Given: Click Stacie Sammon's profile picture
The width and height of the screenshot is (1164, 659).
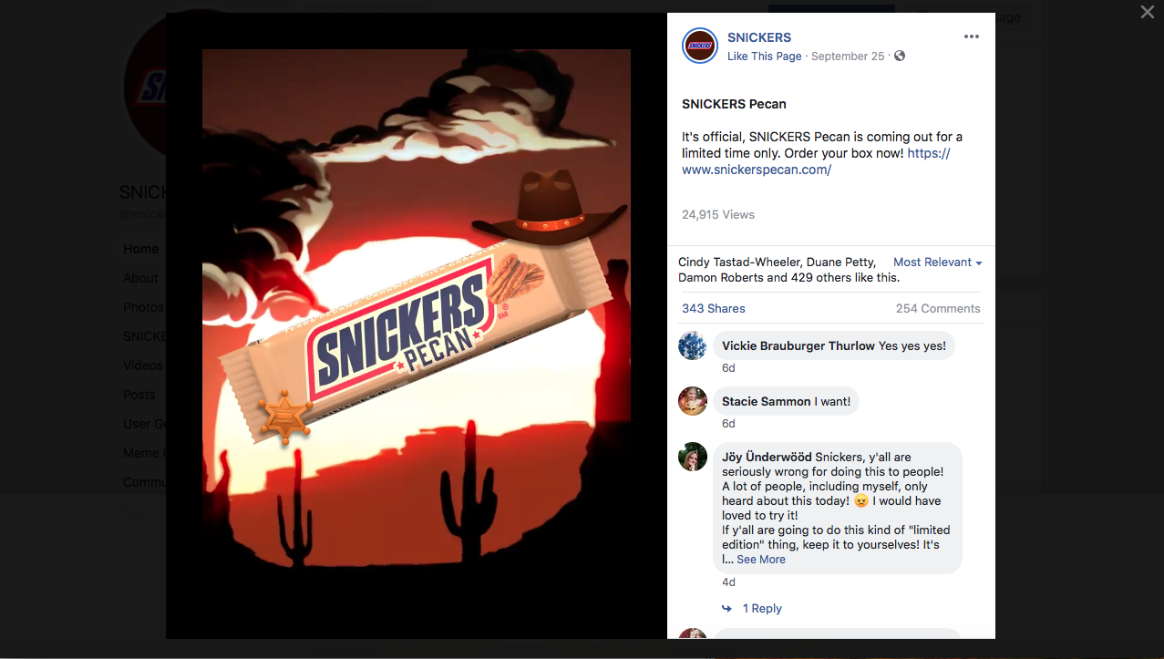Looking at the screenshot, I should pos(692,401).
